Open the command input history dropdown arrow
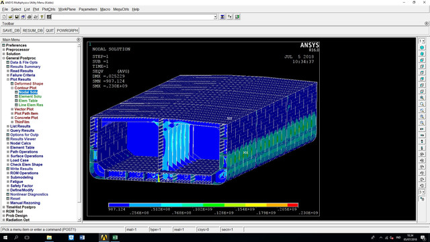 click(x=215, y=17)
